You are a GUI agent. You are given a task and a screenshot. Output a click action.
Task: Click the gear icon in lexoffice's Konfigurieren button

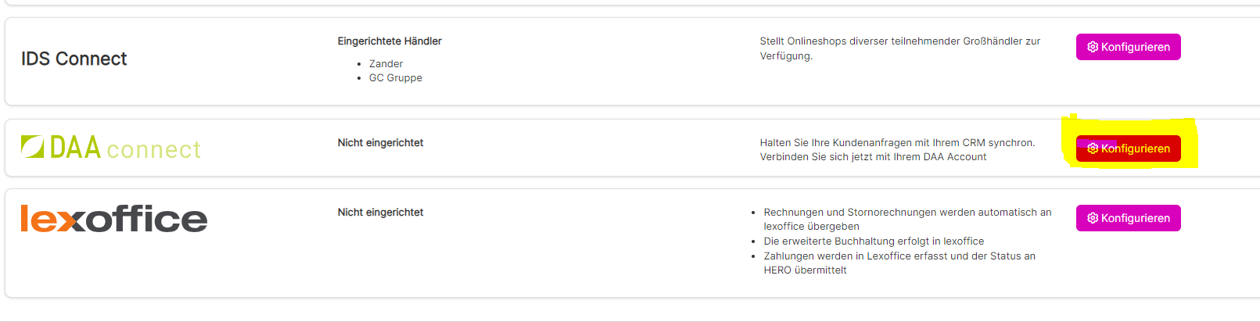click(x=1093, y=218)
